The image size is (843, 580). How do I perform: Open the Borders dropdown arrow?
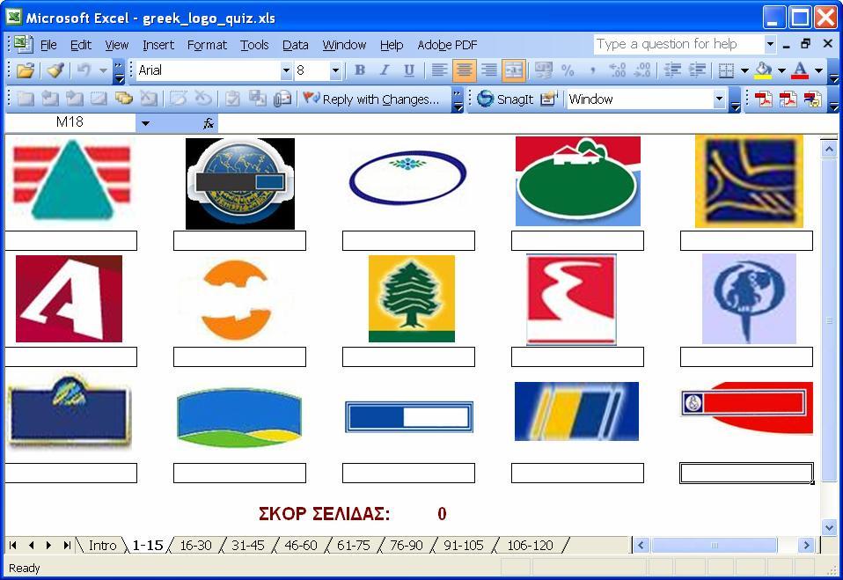(744, 70)
